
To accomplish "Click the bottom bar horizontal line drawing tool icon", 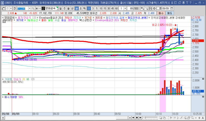I will pos(175,118).
